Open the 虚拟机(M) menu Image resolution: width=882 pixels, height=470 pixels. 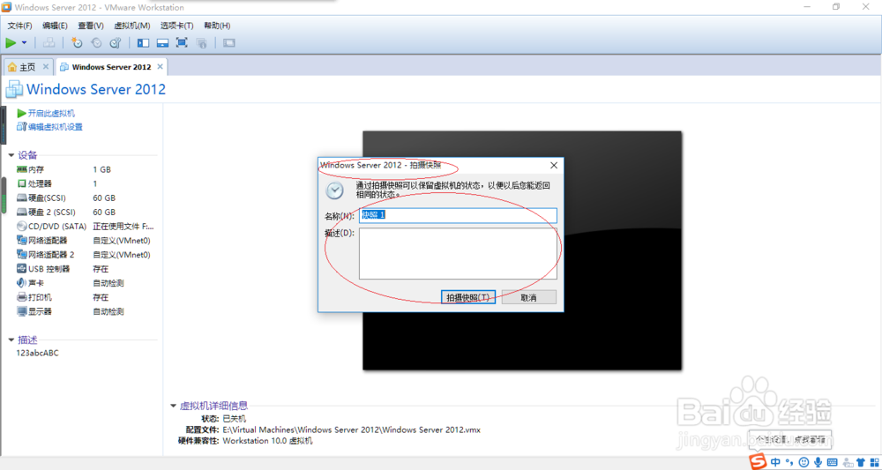click(x=132, y=26)
